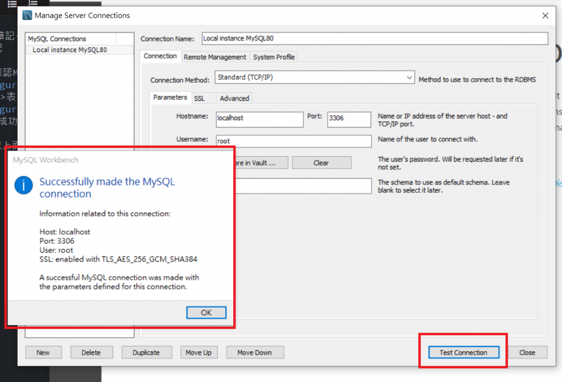Open the Advanced sub-tab
This screenshot has height=382, width=562.
pyautogui.click(x=234, y=98)
